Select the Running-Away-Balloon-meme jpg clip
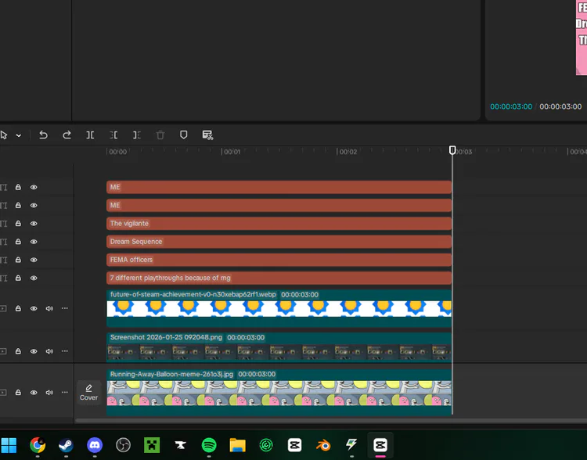Viewport: 587px width, 460px height. pos(279,392)
